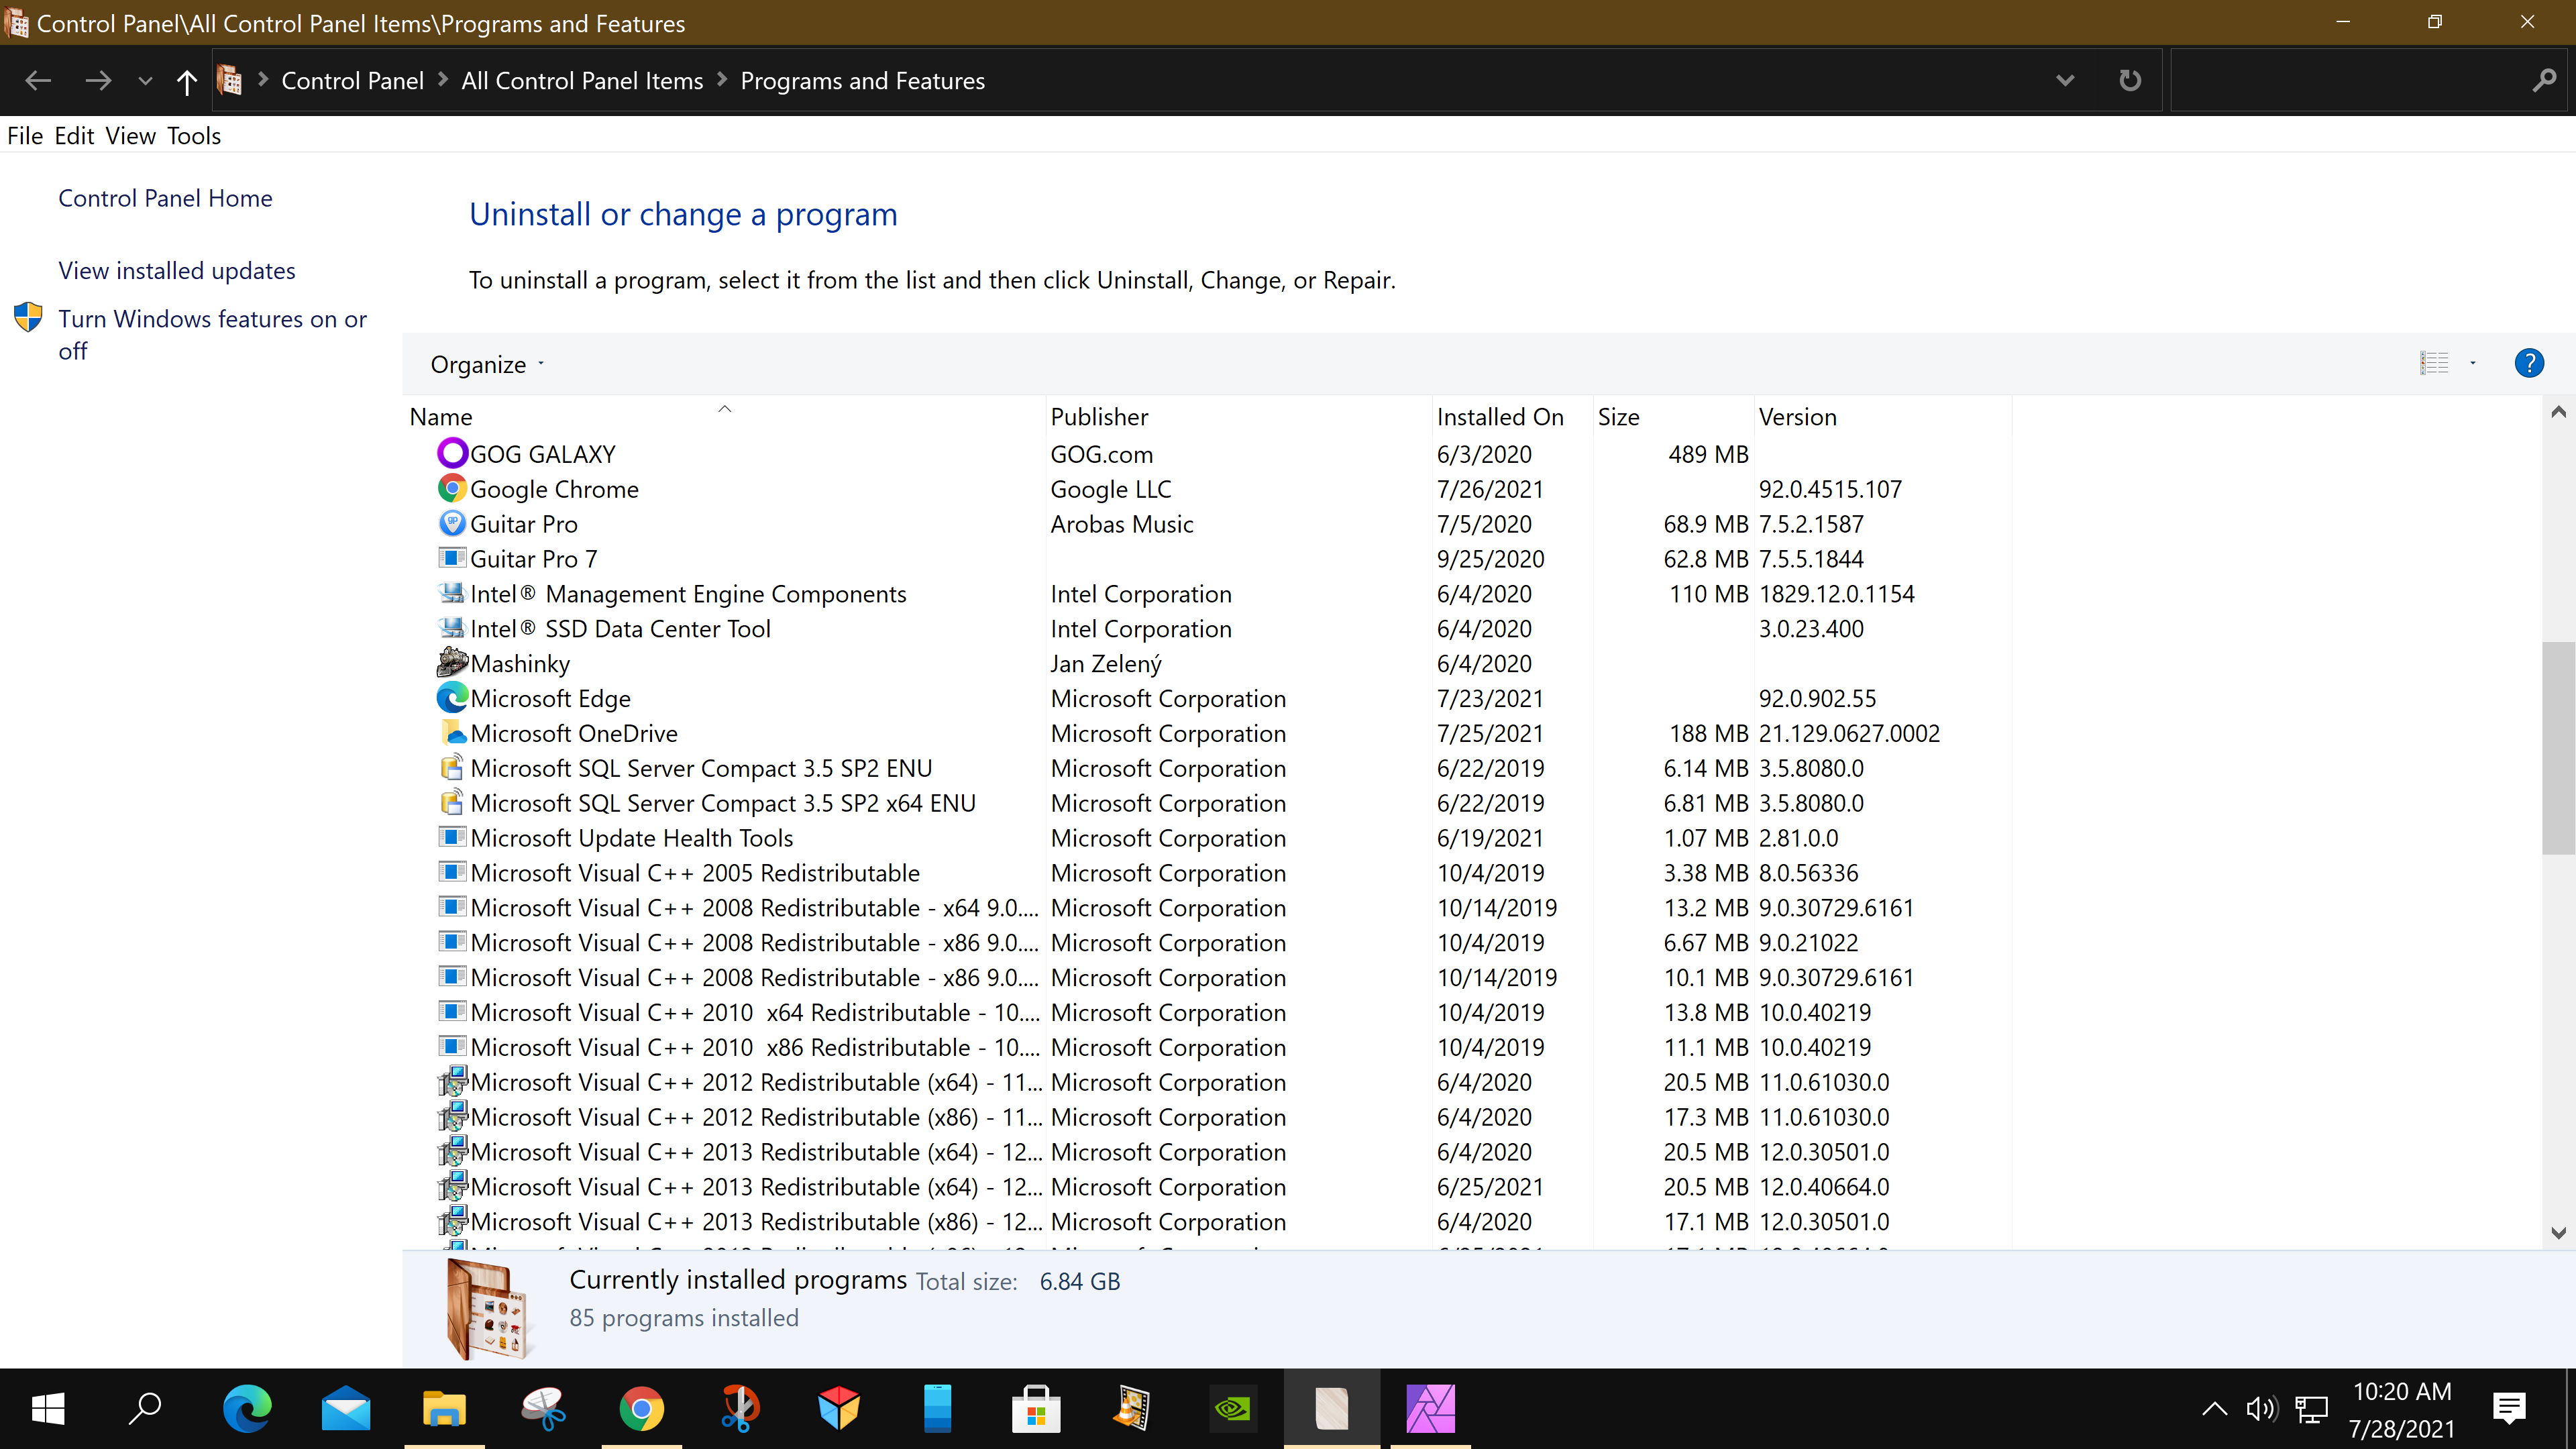
Task: Go forward using the Forward arrow
Action: [98, 81]
